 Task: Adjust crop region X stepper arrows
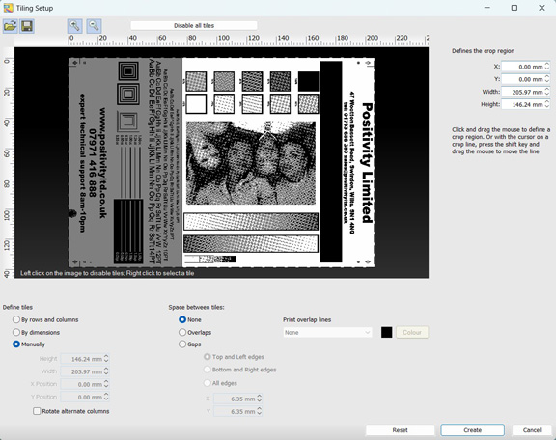coord(547,67)
